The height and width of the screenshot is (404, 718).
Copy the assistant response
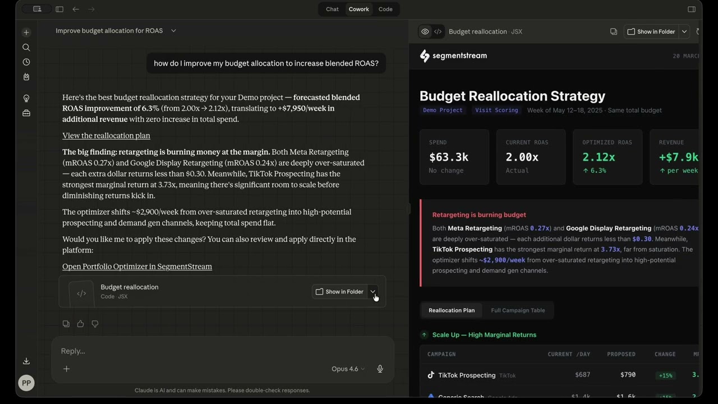(66, 324)
